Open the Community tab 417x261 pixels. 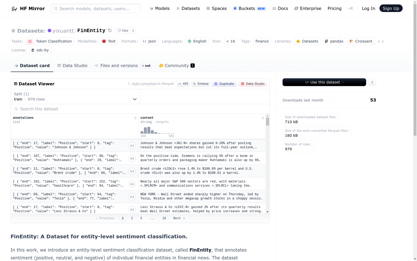click(177, 66)
